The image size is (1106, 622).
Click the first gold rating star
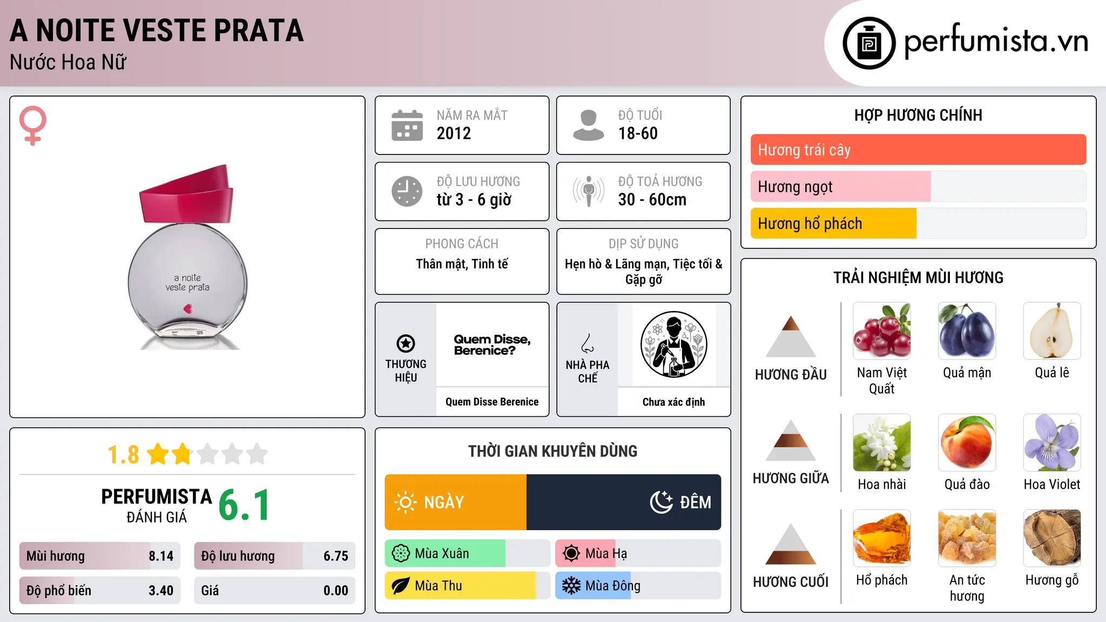coord(158,454)
